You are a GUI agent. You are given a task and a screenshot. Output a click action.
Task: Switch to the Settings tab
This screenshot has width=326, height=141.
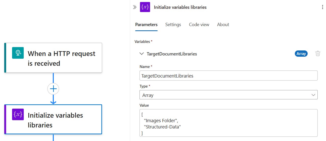pos(173,25)
